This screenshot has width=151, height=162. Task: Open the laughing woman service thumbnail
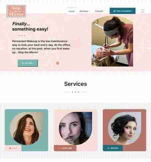click(26, 128)
